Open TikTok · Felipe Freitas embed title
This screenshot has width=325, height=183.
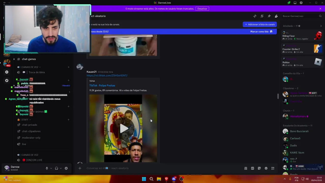pyautogui.click(x=102, y=86)
